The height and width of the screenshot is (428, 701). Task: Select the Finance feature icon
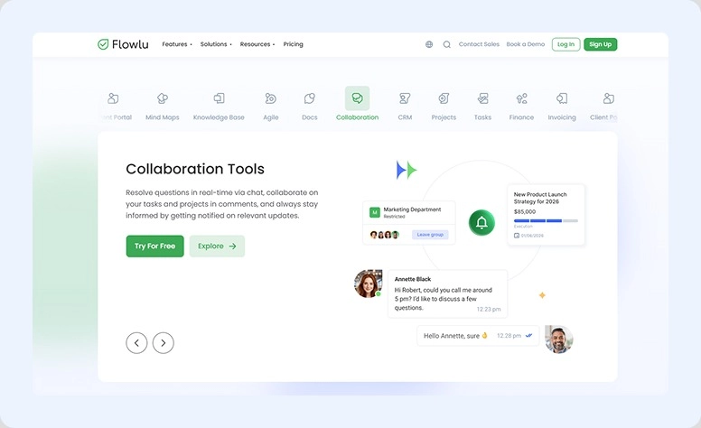pyautogui.click(x=521, y=98)
